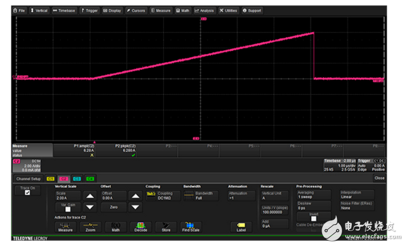Toggle the Invert checkbox

(312, 217)
